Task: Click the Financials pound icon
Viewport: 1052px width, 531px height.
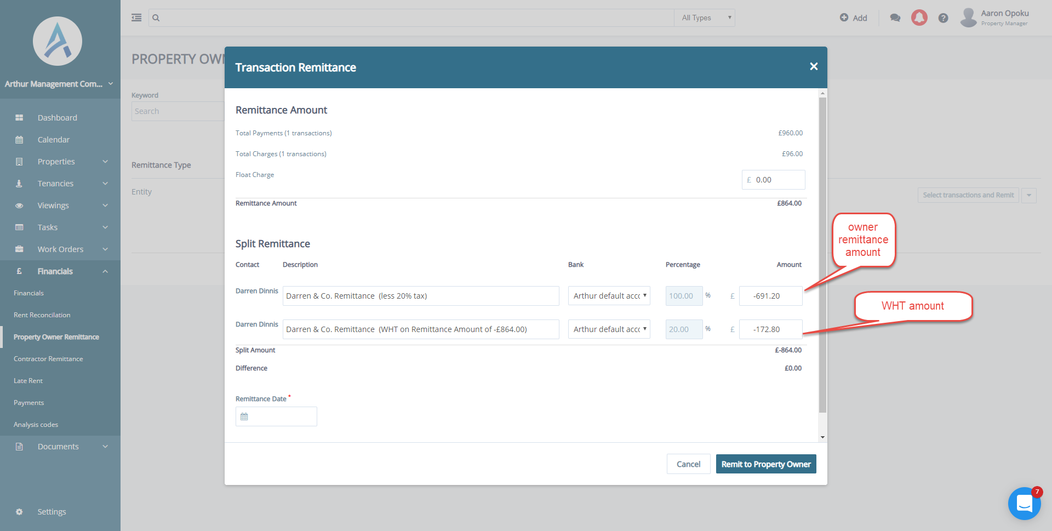Action: coord(19,271)
